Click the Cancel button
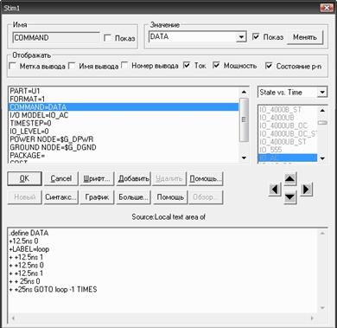 click(x=60, y=178)
